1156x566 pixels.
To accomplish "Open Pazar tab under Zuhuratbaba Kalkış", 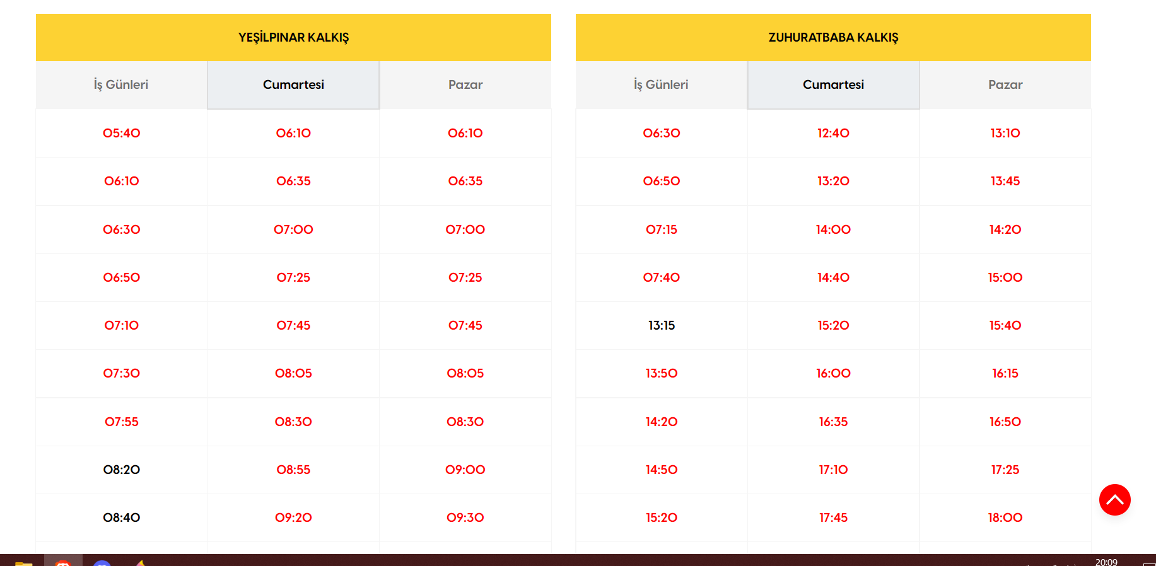I will click(1005, 85).
